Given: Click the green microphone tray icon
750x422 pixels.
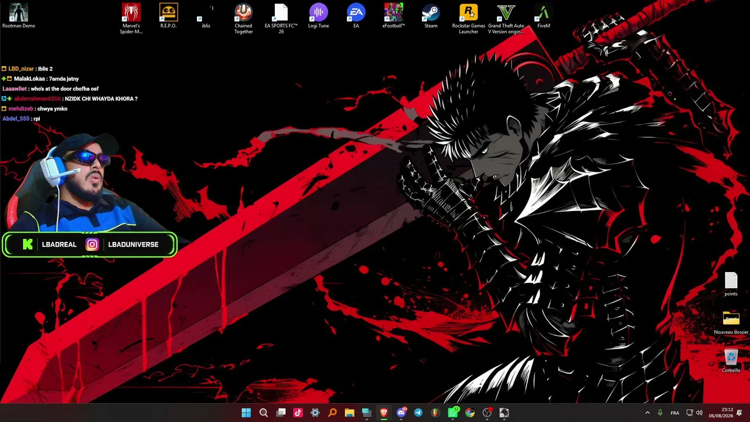Looking at the screenshot, I should pyautogui.click(x=660, y=413).
